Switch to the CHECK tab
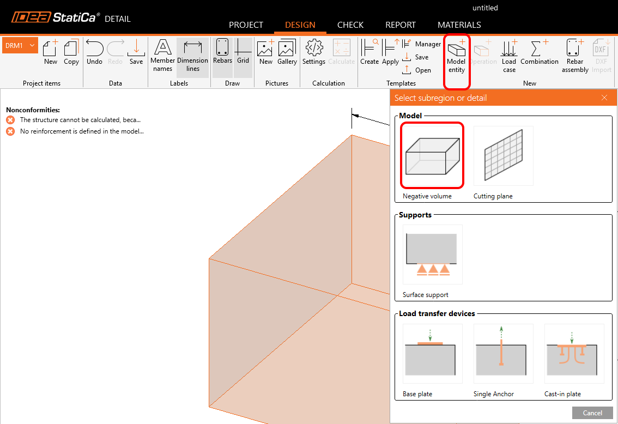Image resolution: width=618 pixels, height=424 pixels. click(350, 25)
